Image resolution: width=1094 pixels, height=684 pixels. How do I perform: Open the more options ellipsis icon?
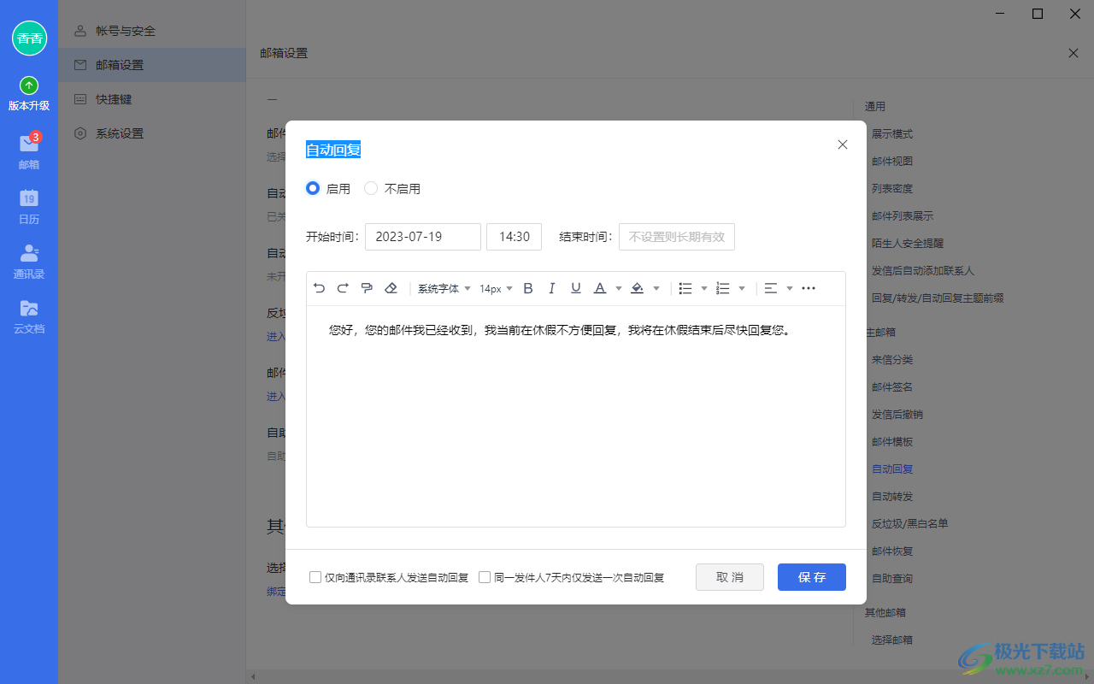pyautogui.click(x=809, y=288)
